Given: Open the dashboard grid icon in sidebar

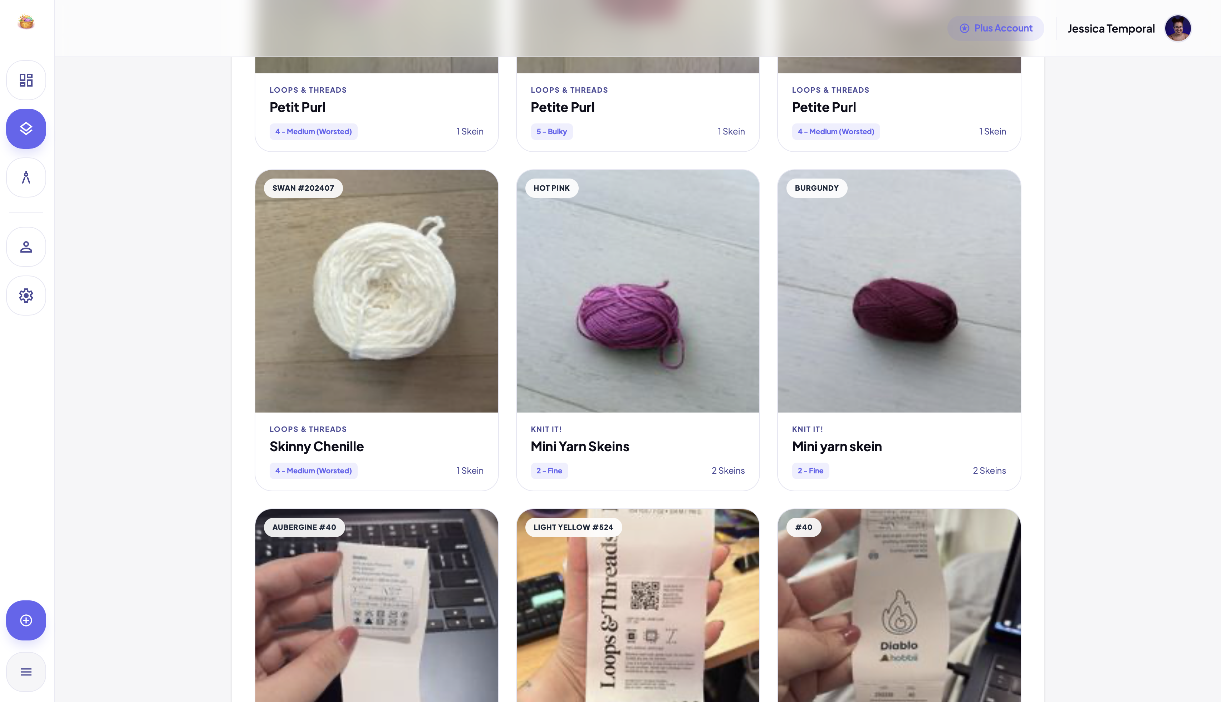Looking at the screenshot, I should (25, 80).
